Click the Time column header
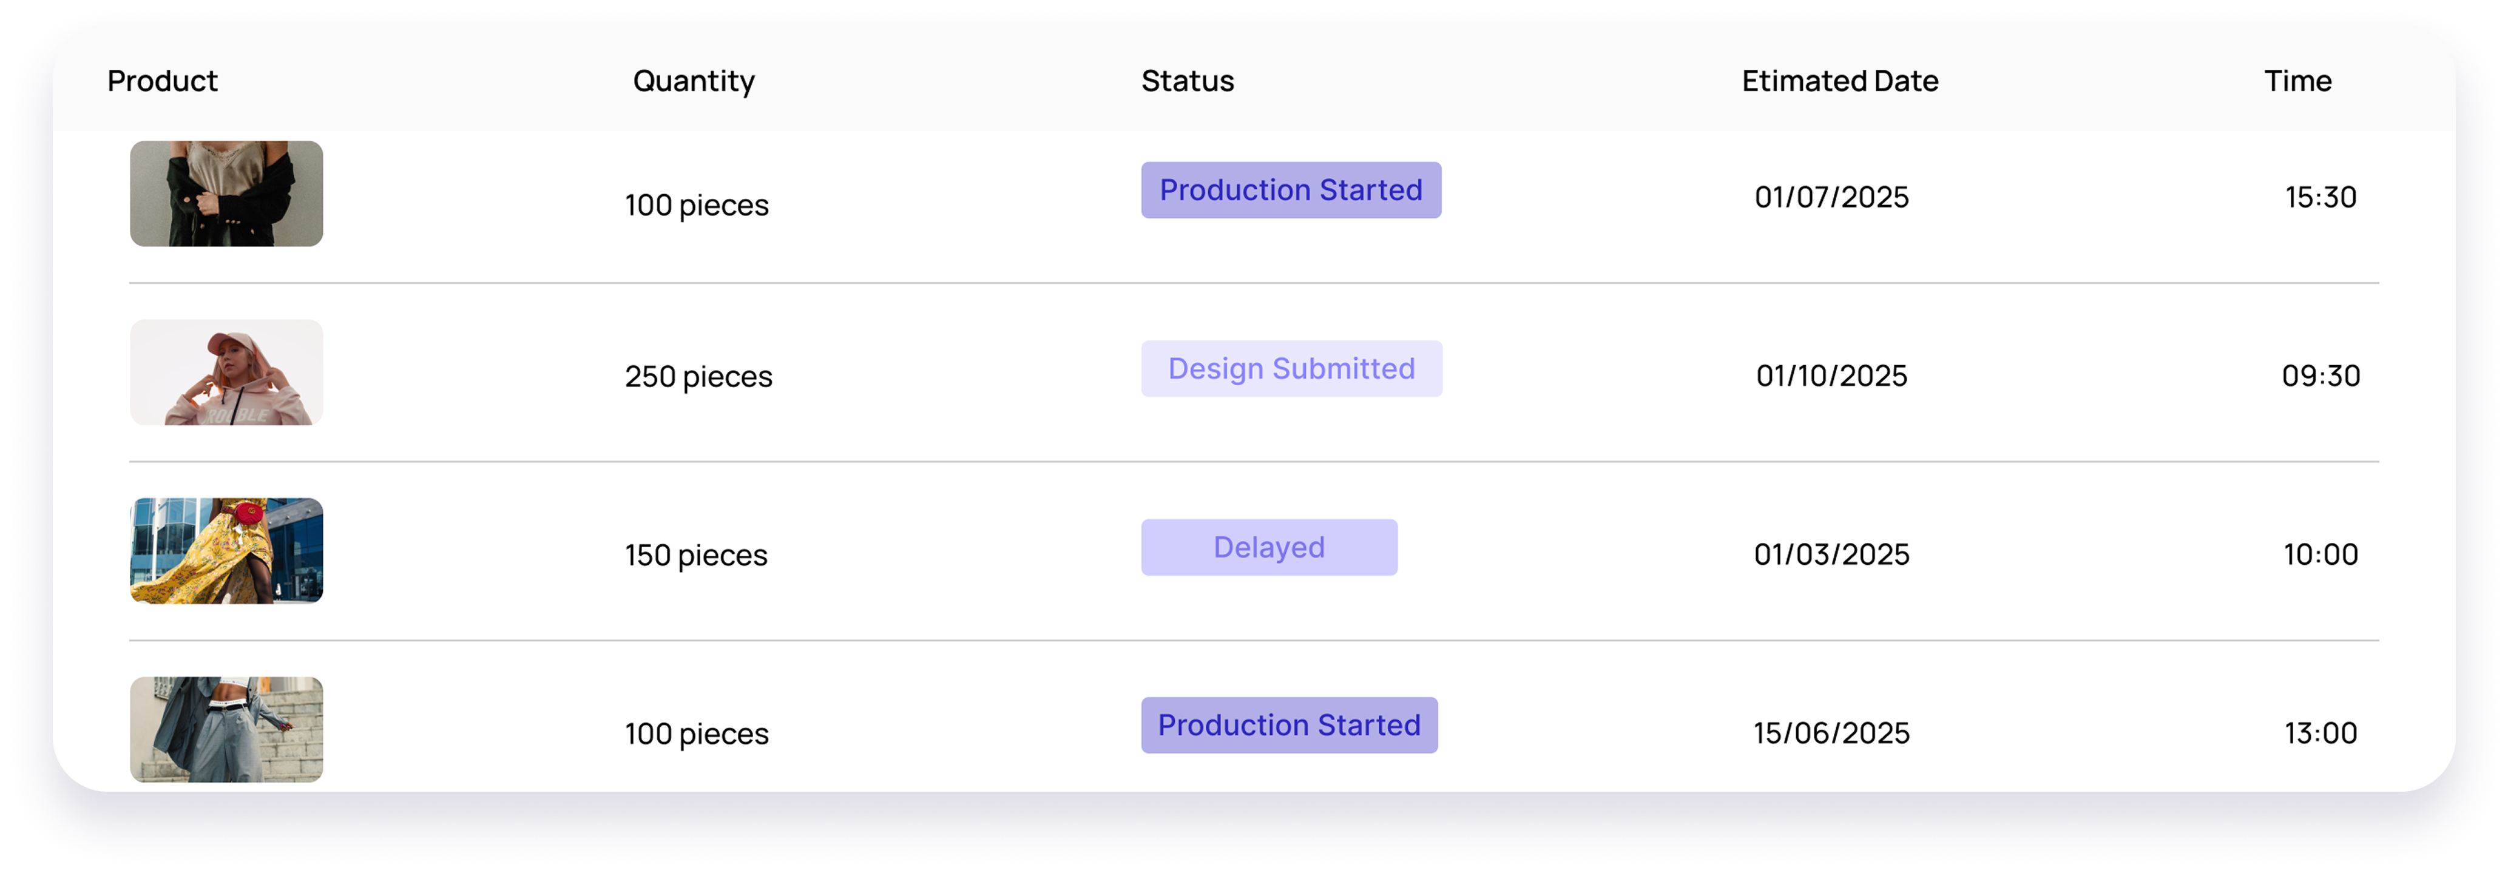 point(2297,81)
